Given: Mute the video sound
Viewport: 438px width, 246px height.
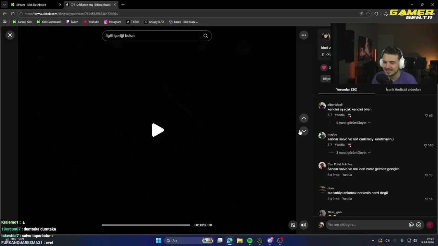Looking at the screenshot, I should [x=304, y=225].
